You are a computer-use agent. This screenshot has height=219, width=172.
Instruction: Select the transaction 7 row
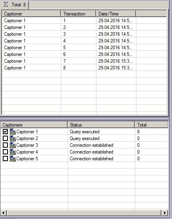click(84, 61)
